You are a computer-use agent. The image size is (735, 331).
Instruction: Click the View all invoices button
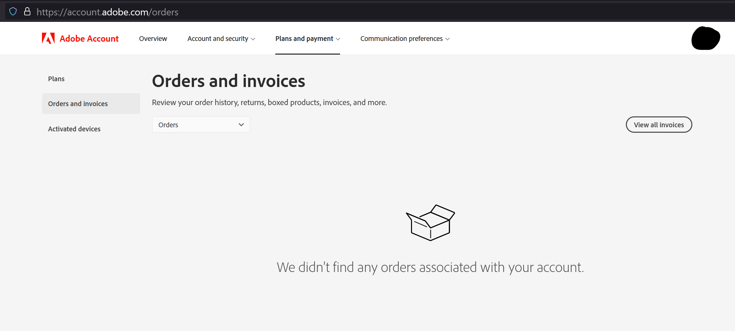659,125
